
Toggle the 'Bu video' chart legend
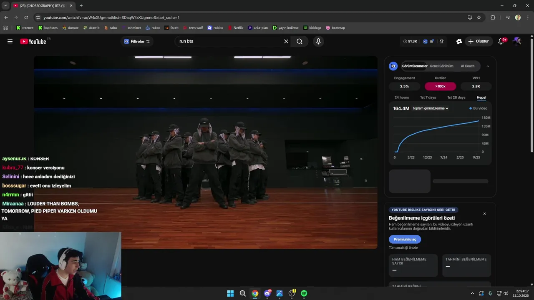(x=478, y=108)
